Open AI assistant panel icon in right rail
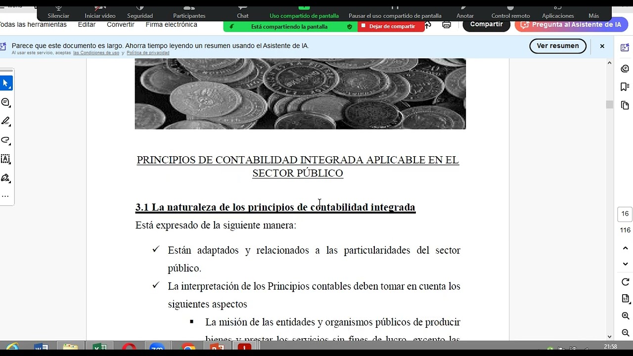 click(x=625, y=47)
